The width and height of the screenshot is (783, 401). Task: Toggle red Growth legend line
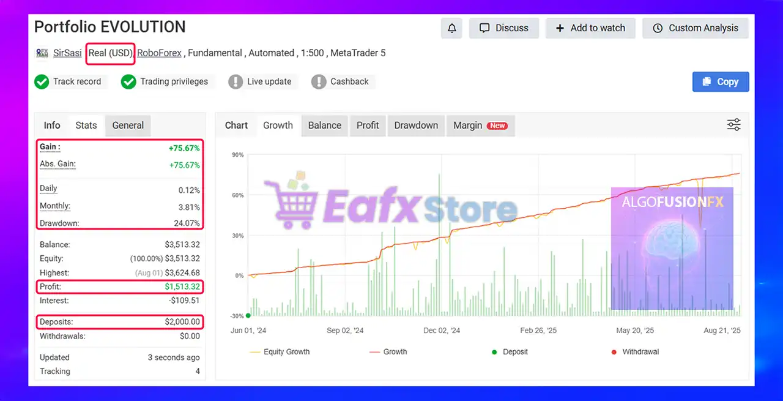point(388,352)
